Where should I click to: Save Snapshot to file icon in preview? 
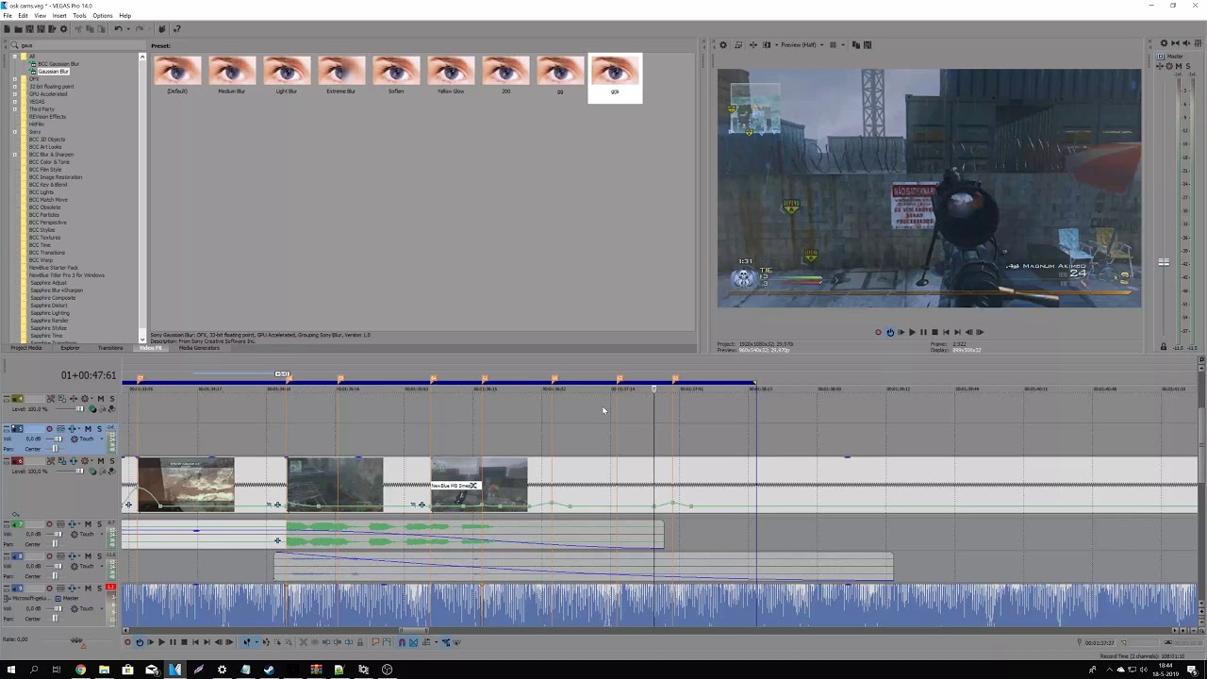[867, 44]
